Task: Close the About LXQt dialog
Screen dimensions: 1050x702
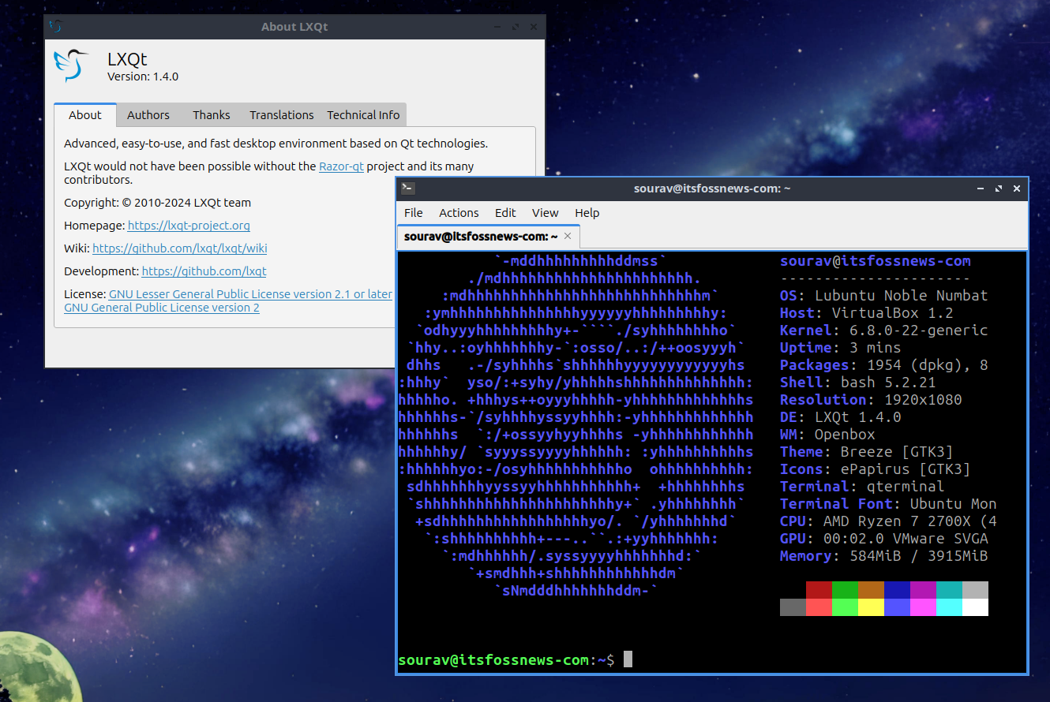Action: pyautogui.click(x=534, y=27)
